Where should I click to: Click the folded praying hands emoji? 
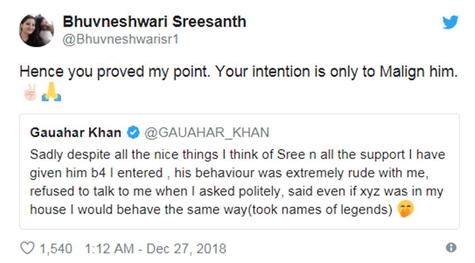[x=51, y=92]
